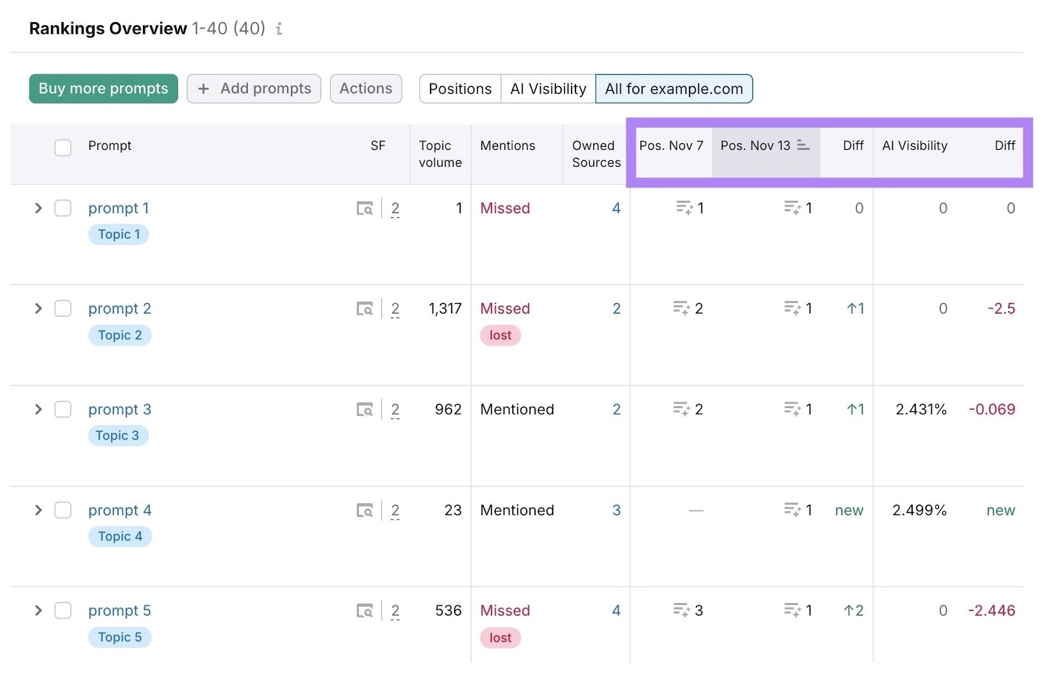Click the plus icon on Add prompts
Image resolution: width=1044 pixels, height=678 pixels.
(203, 89)
